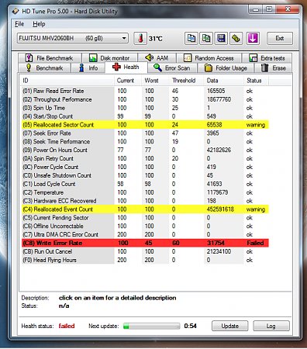Select the (04) Start/Stop Count row
The width and height of the screenshot is (307, 349).
[145, 116]
